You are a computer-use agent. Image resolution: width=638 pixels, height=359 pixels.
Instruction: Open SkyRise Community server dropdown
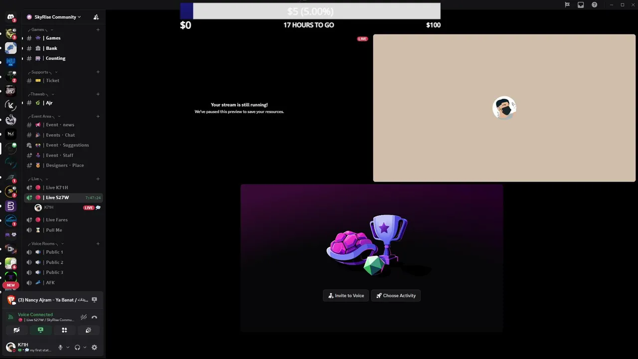click(57, 17)
